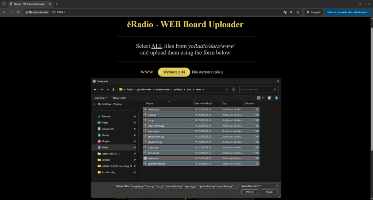Expand the address path history dropdown

[x=227, y=89]
